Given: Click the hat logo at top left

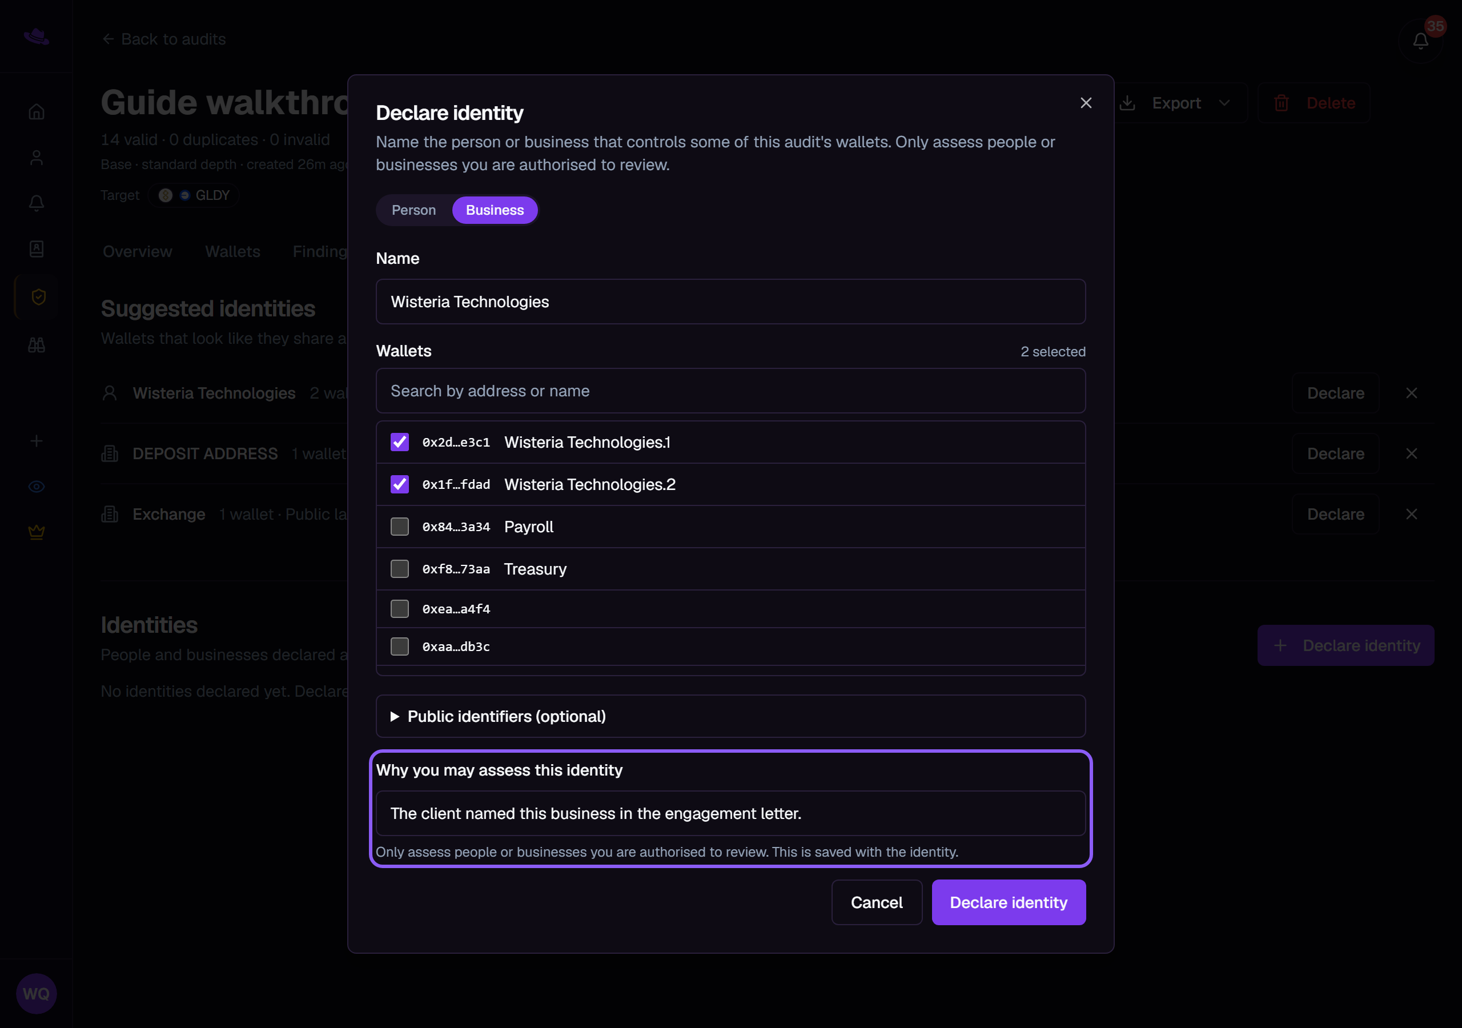Looking at the screenshot, I should pyautogui.click(x=37, y=37).
